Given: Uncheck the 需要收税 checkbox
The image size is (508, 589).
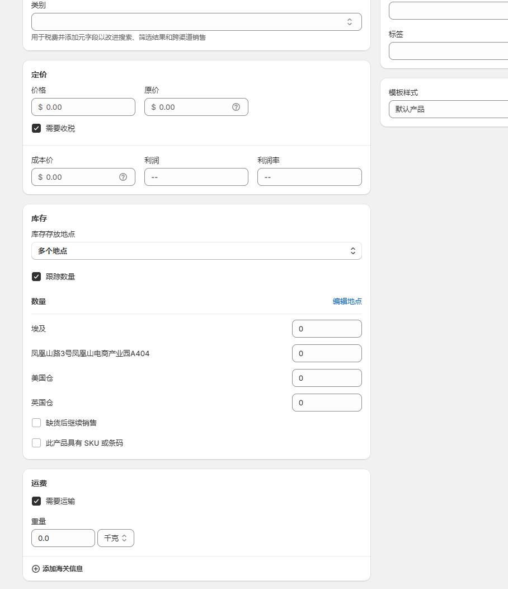Looking at the screenshot, I should (x=36, y=128).
